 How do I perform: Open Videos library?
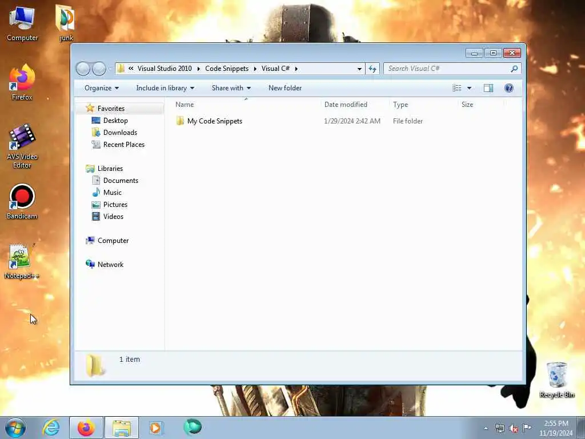[x=113, y=217]
